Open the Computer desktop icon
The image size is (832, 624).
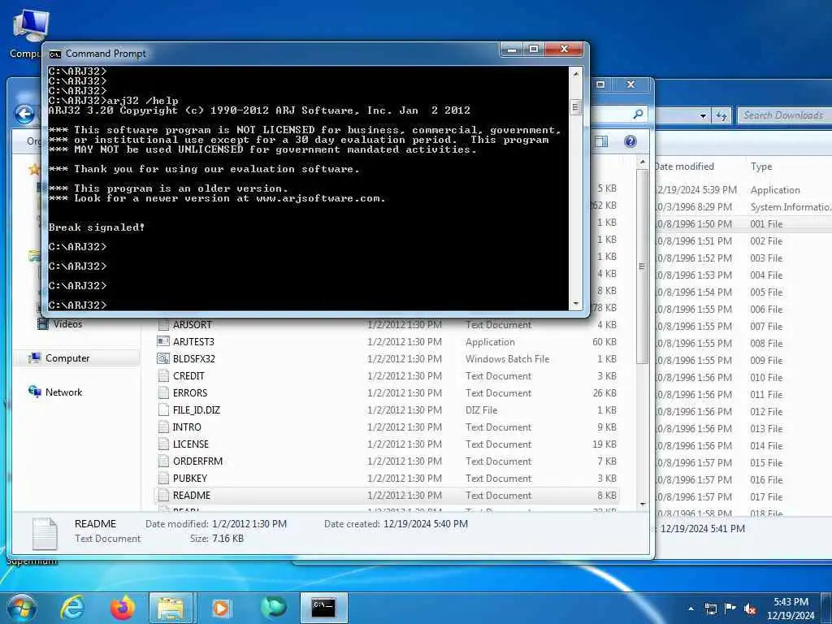[30, 32]
